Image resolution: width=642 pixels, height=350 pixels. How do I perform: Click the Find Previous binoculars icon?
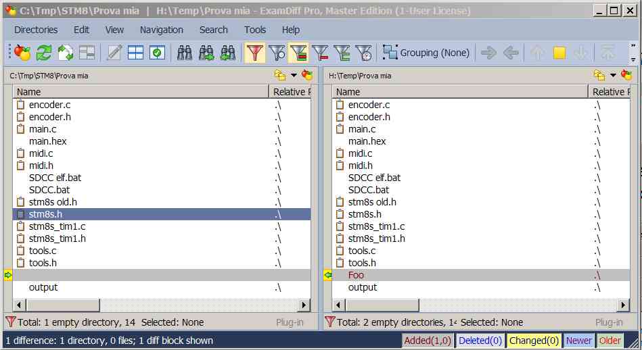[228, 53]
